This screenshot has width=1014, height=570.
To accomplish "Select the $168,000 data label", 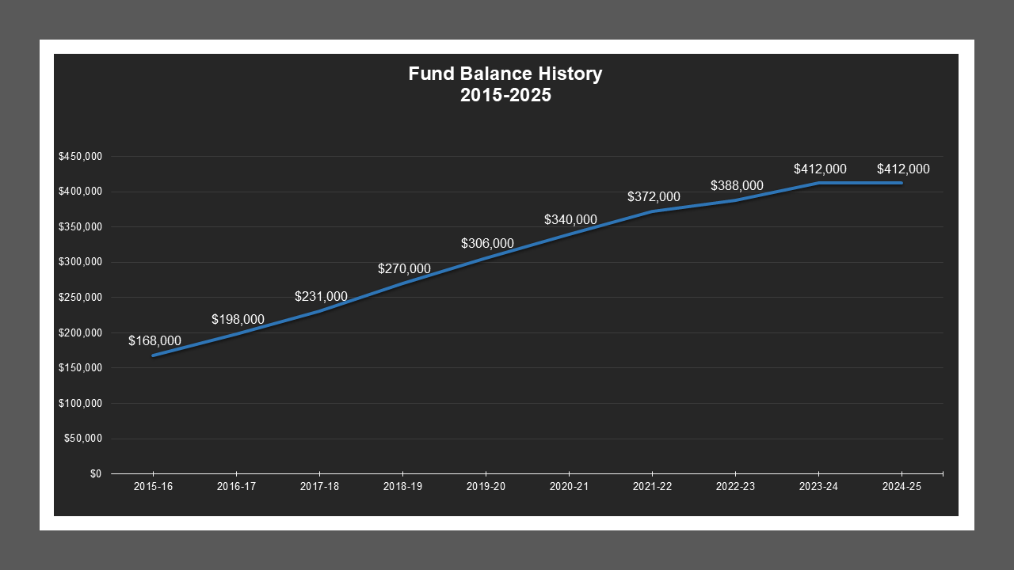I will (x=155, y=340).
